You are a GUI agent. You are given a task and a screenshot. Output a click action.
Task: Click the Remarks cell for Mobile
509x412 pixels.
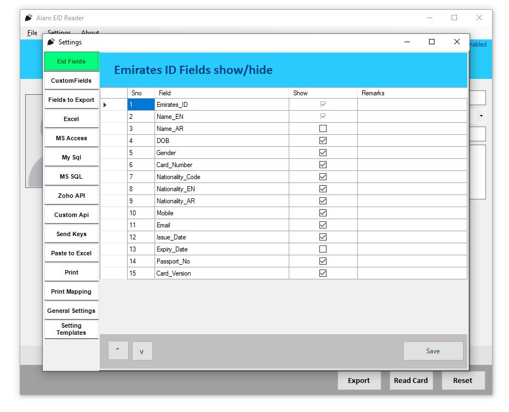[x=412, y=213]
